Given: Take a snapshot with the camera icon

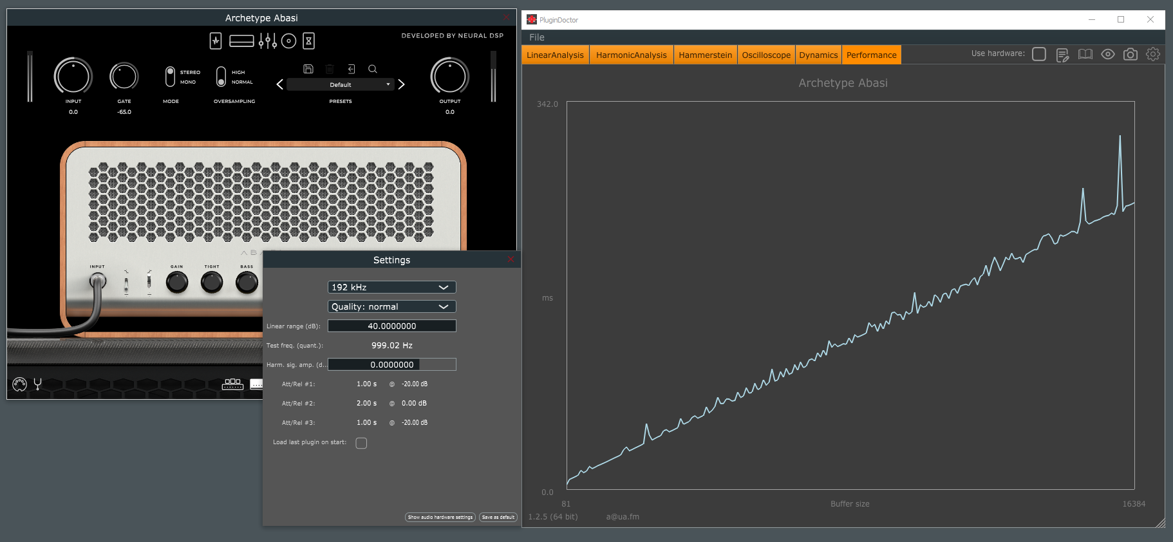Looking at the screenshot, I should 1131,55.
